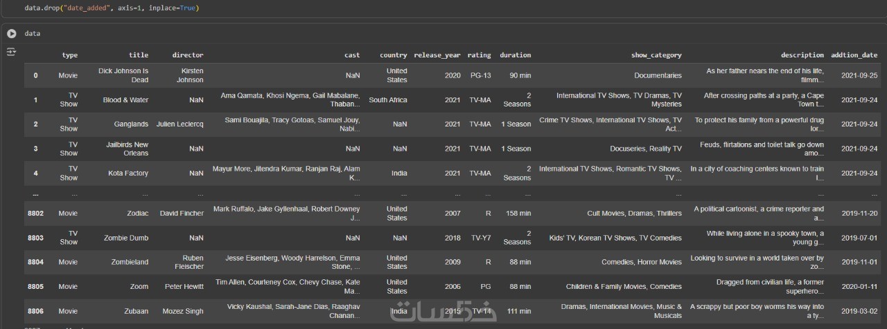The image size is (887, 329).
Task: Click the 'duration' column header
Action: (515, 55)
